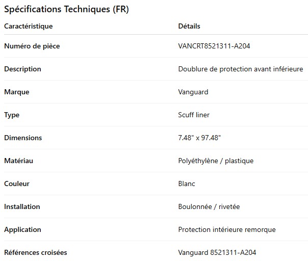
Task: Select the colour value "Blanc"
Action: pos(187,184)
